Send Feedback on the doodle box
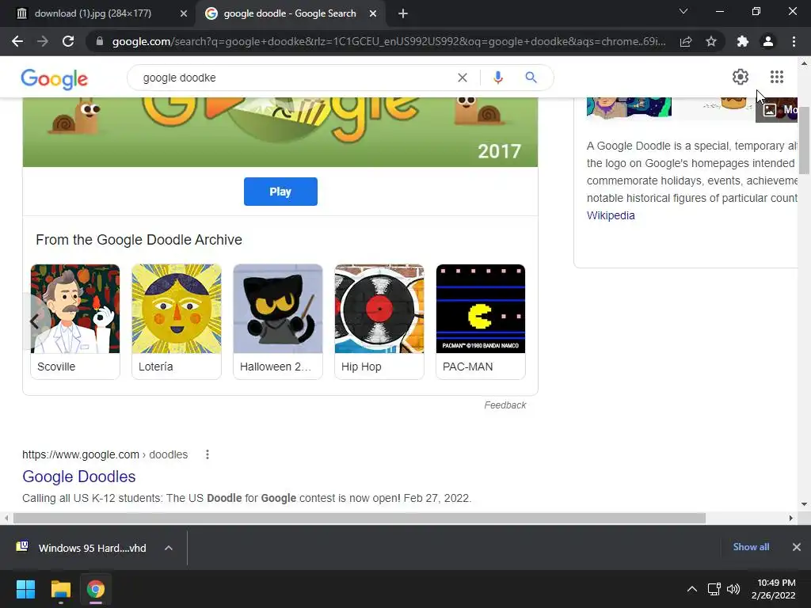 tap(504, 405)
